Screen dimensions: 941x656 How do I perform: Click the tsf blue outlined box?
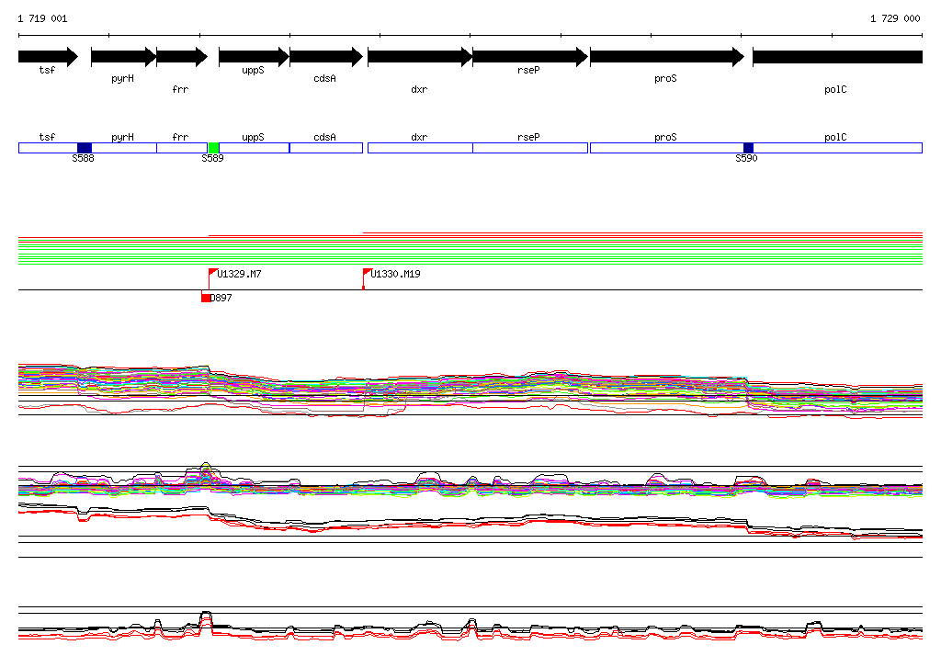point(48,148)
